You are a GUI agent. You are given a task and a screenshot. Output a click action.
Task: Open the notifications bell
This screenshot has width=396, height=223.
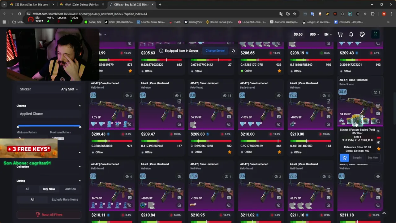[x=351, y=34]
